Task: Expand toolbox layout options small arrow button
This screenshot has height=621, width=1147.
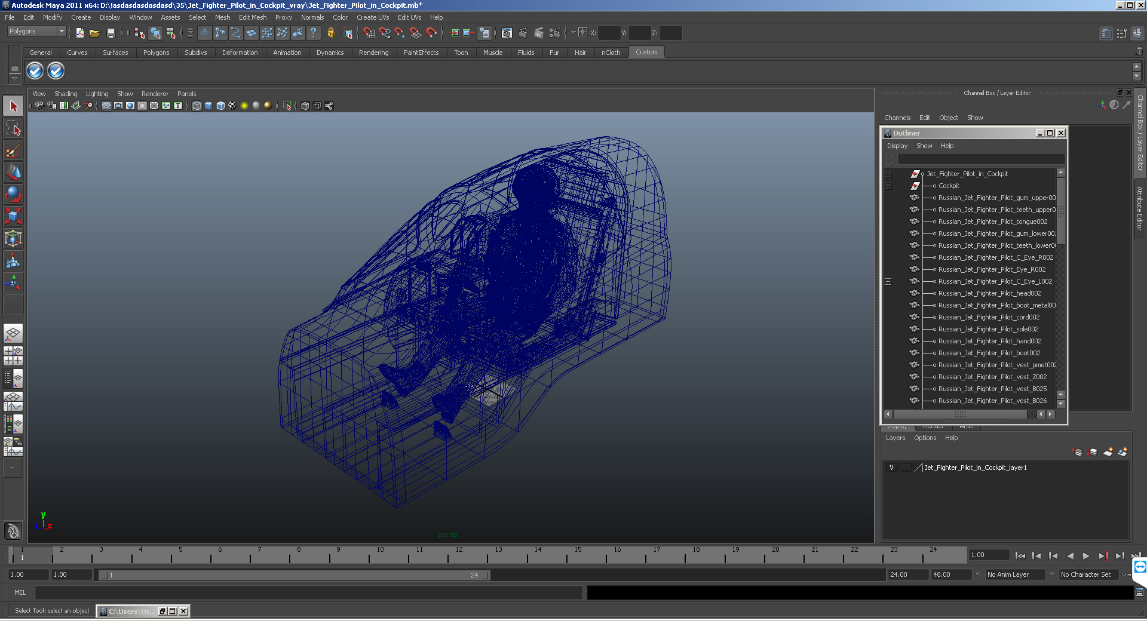Action: (x=12, y=468)
